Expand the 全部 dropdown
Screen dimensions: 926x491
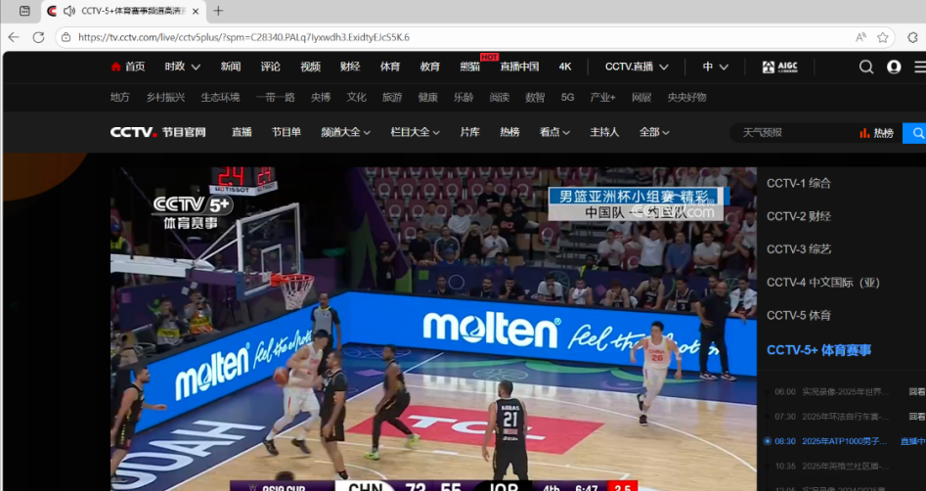pos(654,132)
